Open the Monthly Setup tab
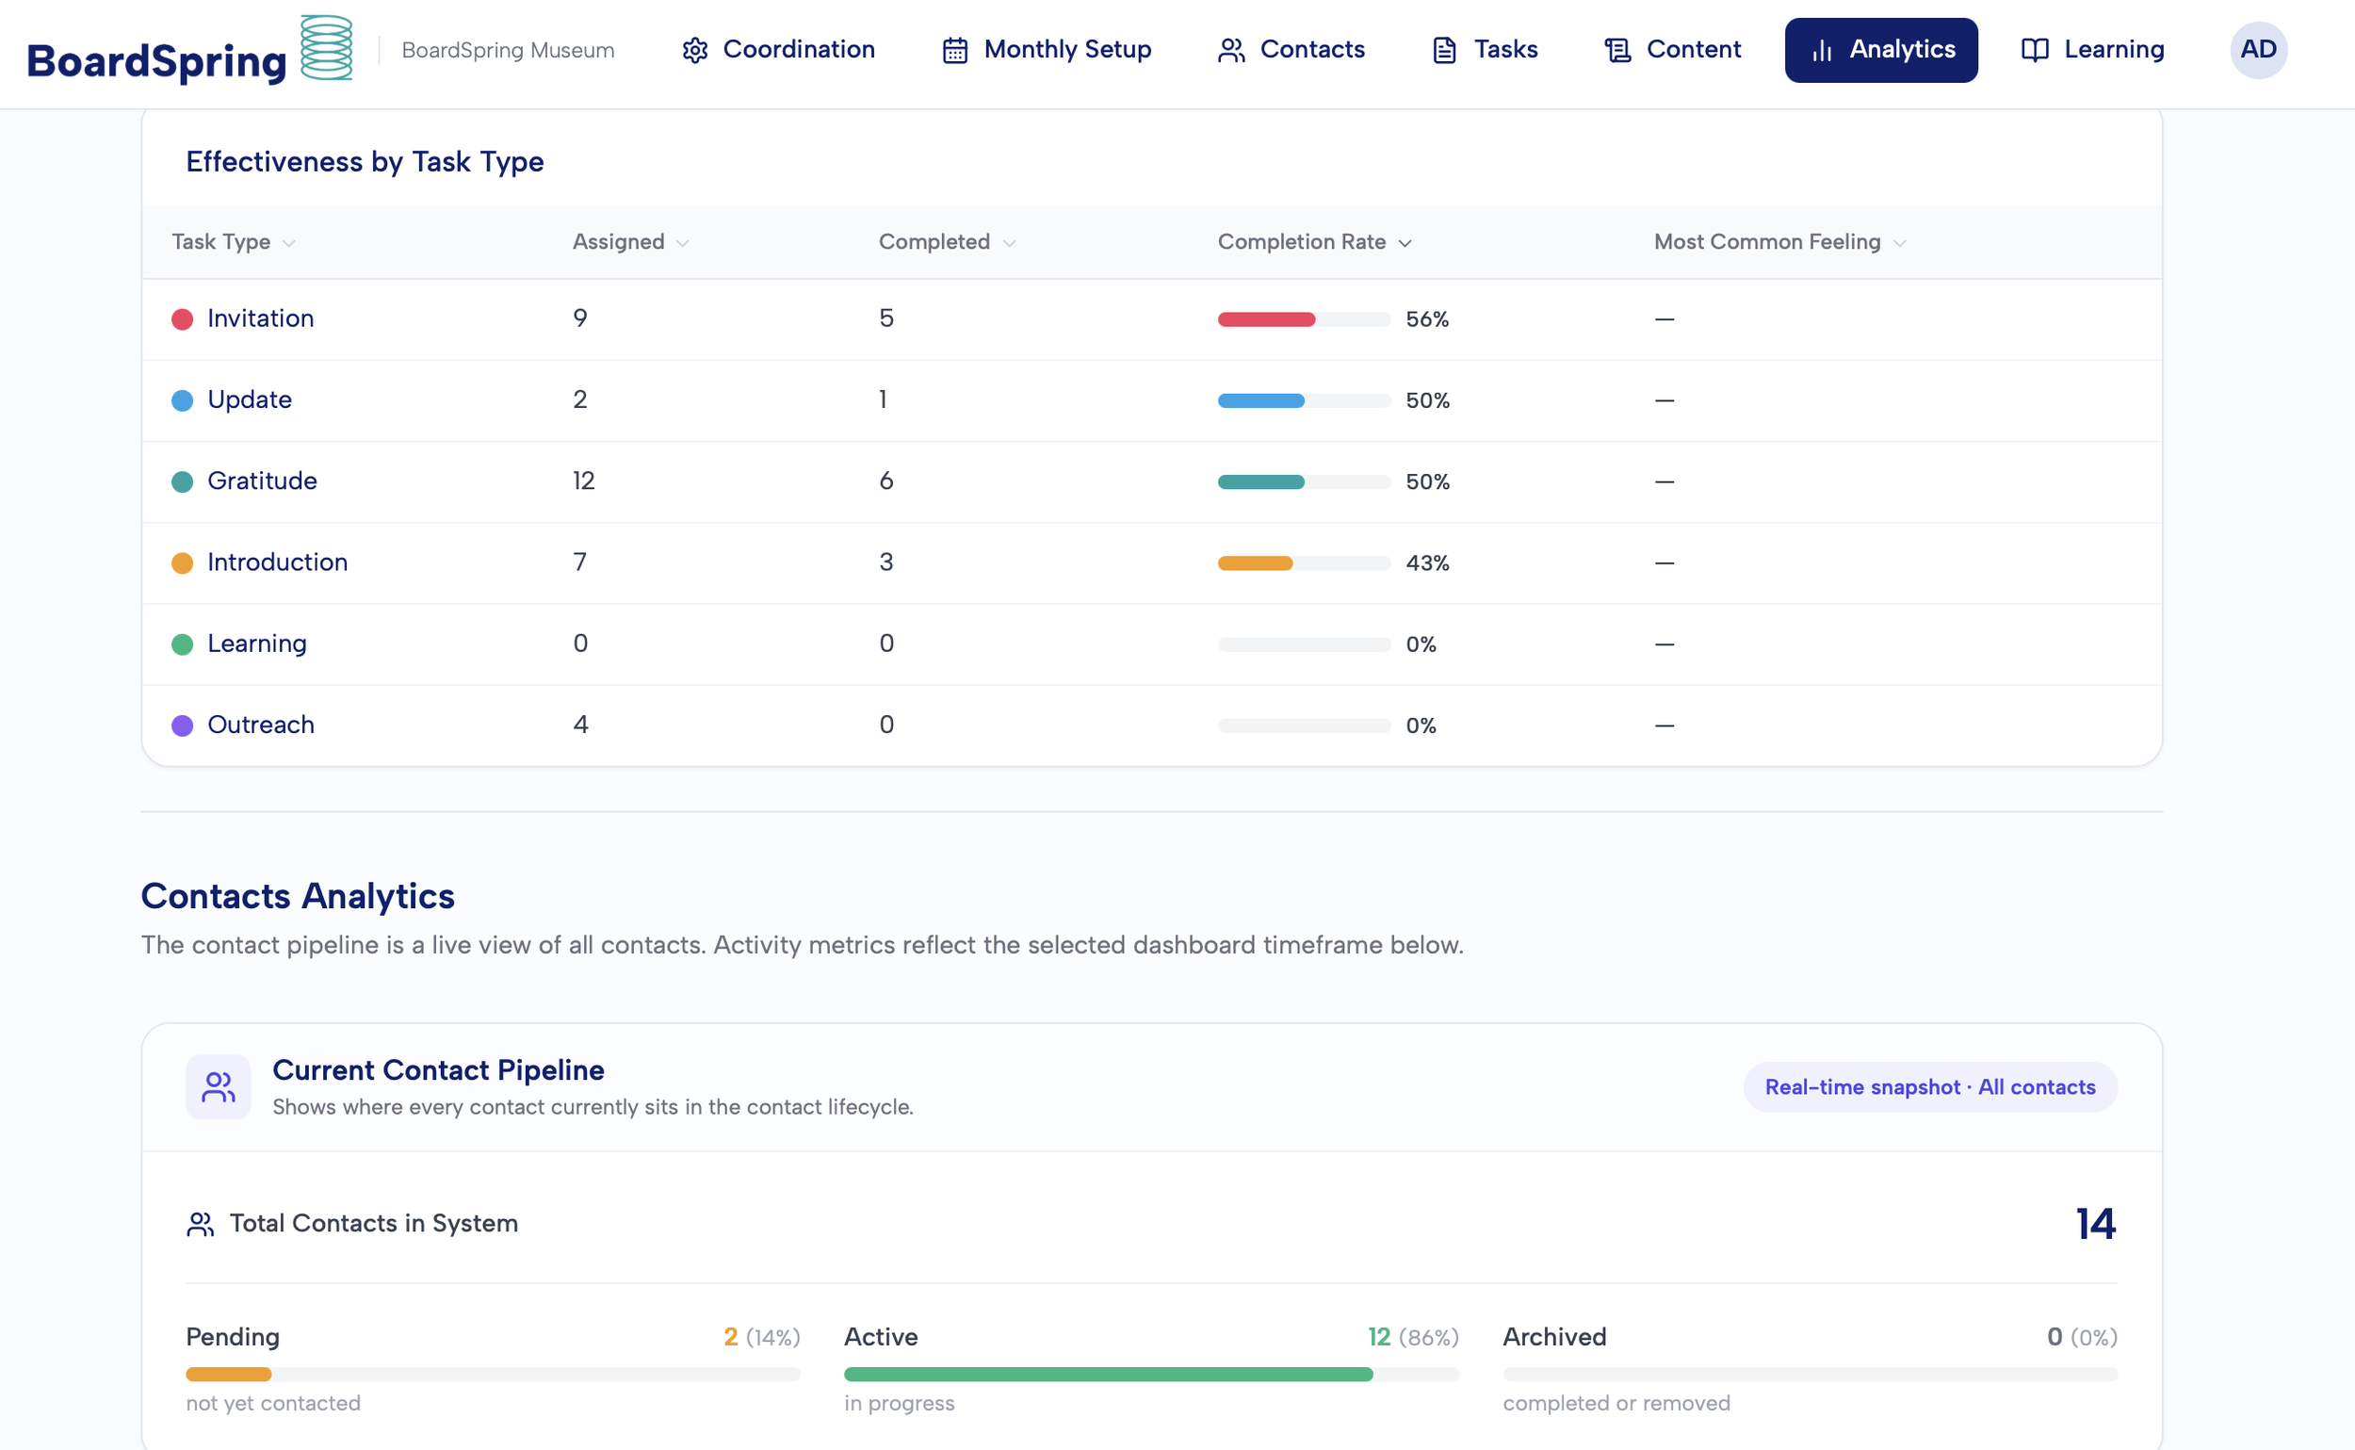This screenshot has height=1450, width=2355. [1048, 50]
